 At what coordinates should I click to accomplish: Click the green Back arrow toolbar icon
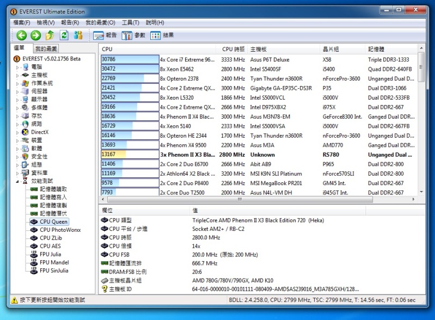tap(22, 35)
